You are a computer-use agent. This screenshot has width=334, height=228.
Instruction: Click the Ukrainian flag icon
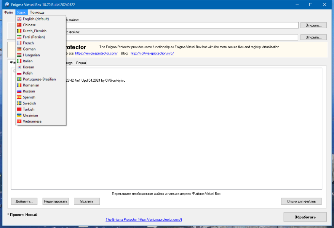19,115
